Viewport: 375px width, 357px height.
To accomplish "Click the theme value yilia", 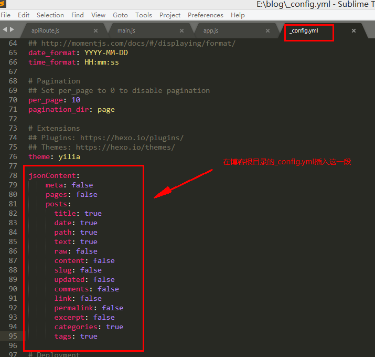I will click(69, 157).
